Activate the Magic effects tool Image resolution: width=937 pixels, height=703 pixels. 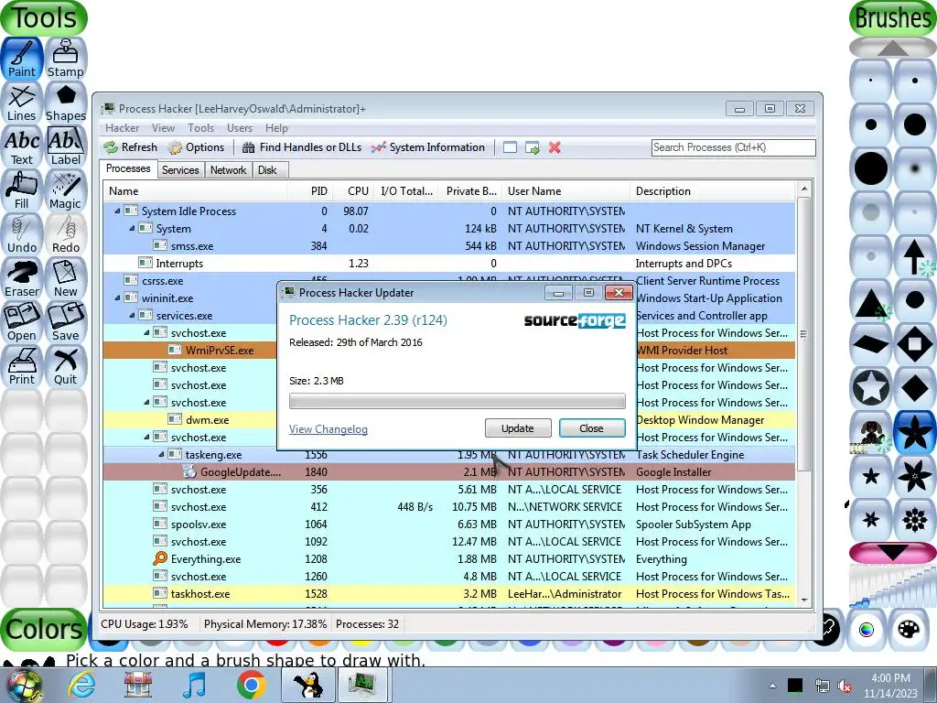66,190
